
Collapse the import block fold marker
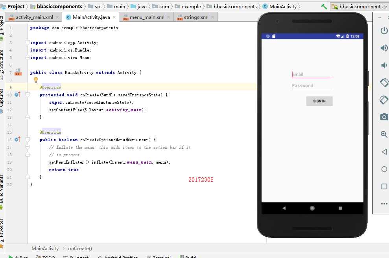pos(28,42)
